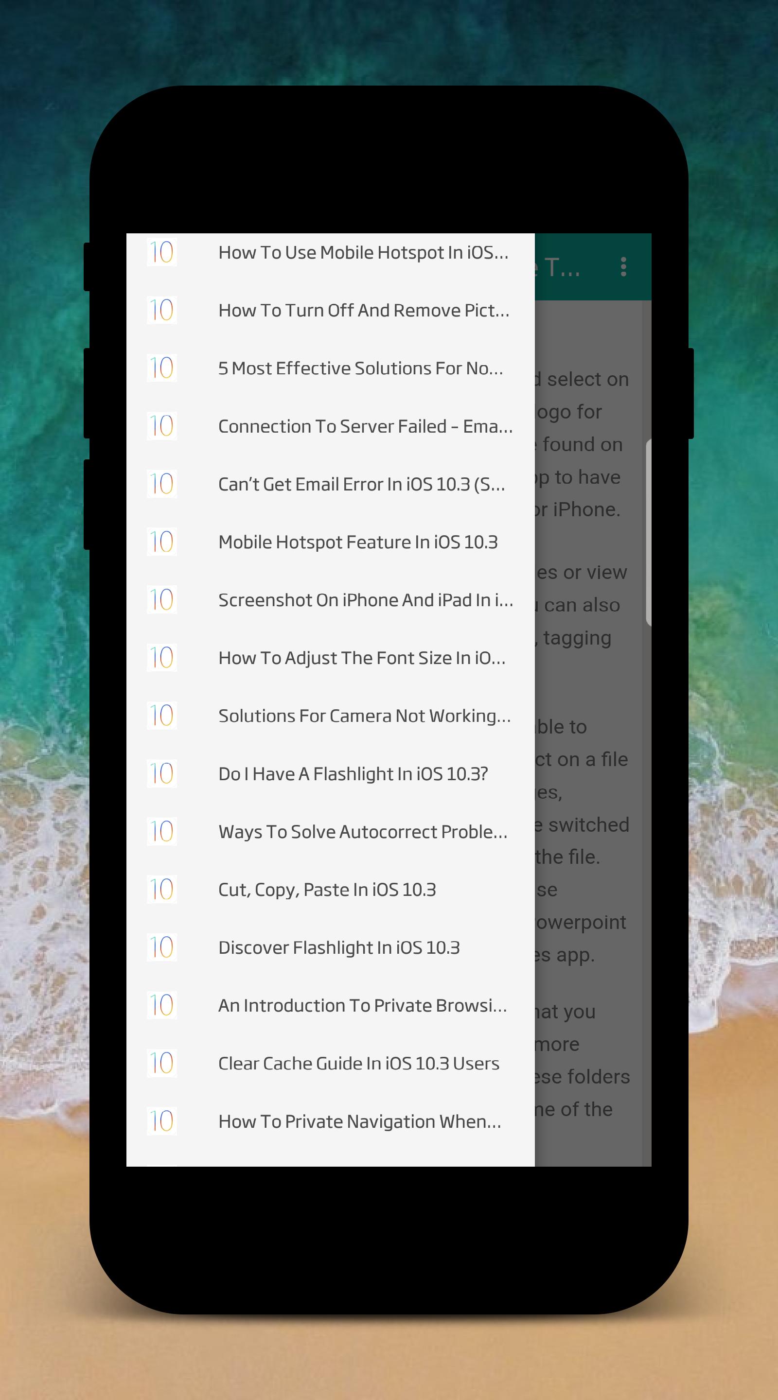The image size is (778, 1400).
Task: Tap iOS 10 icon beside Solve Autocorrect Proble
Action: point(162,832)
